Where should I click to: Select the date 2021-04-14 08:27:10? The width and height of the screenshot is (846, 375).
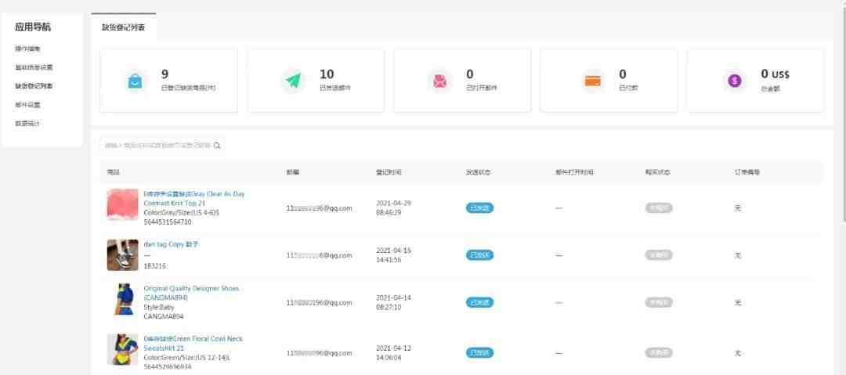393,303
